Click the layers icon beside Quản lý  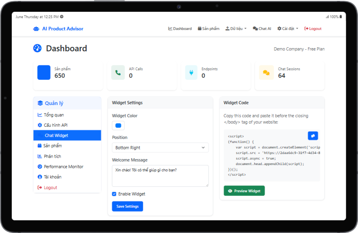(x=40, y=103)
